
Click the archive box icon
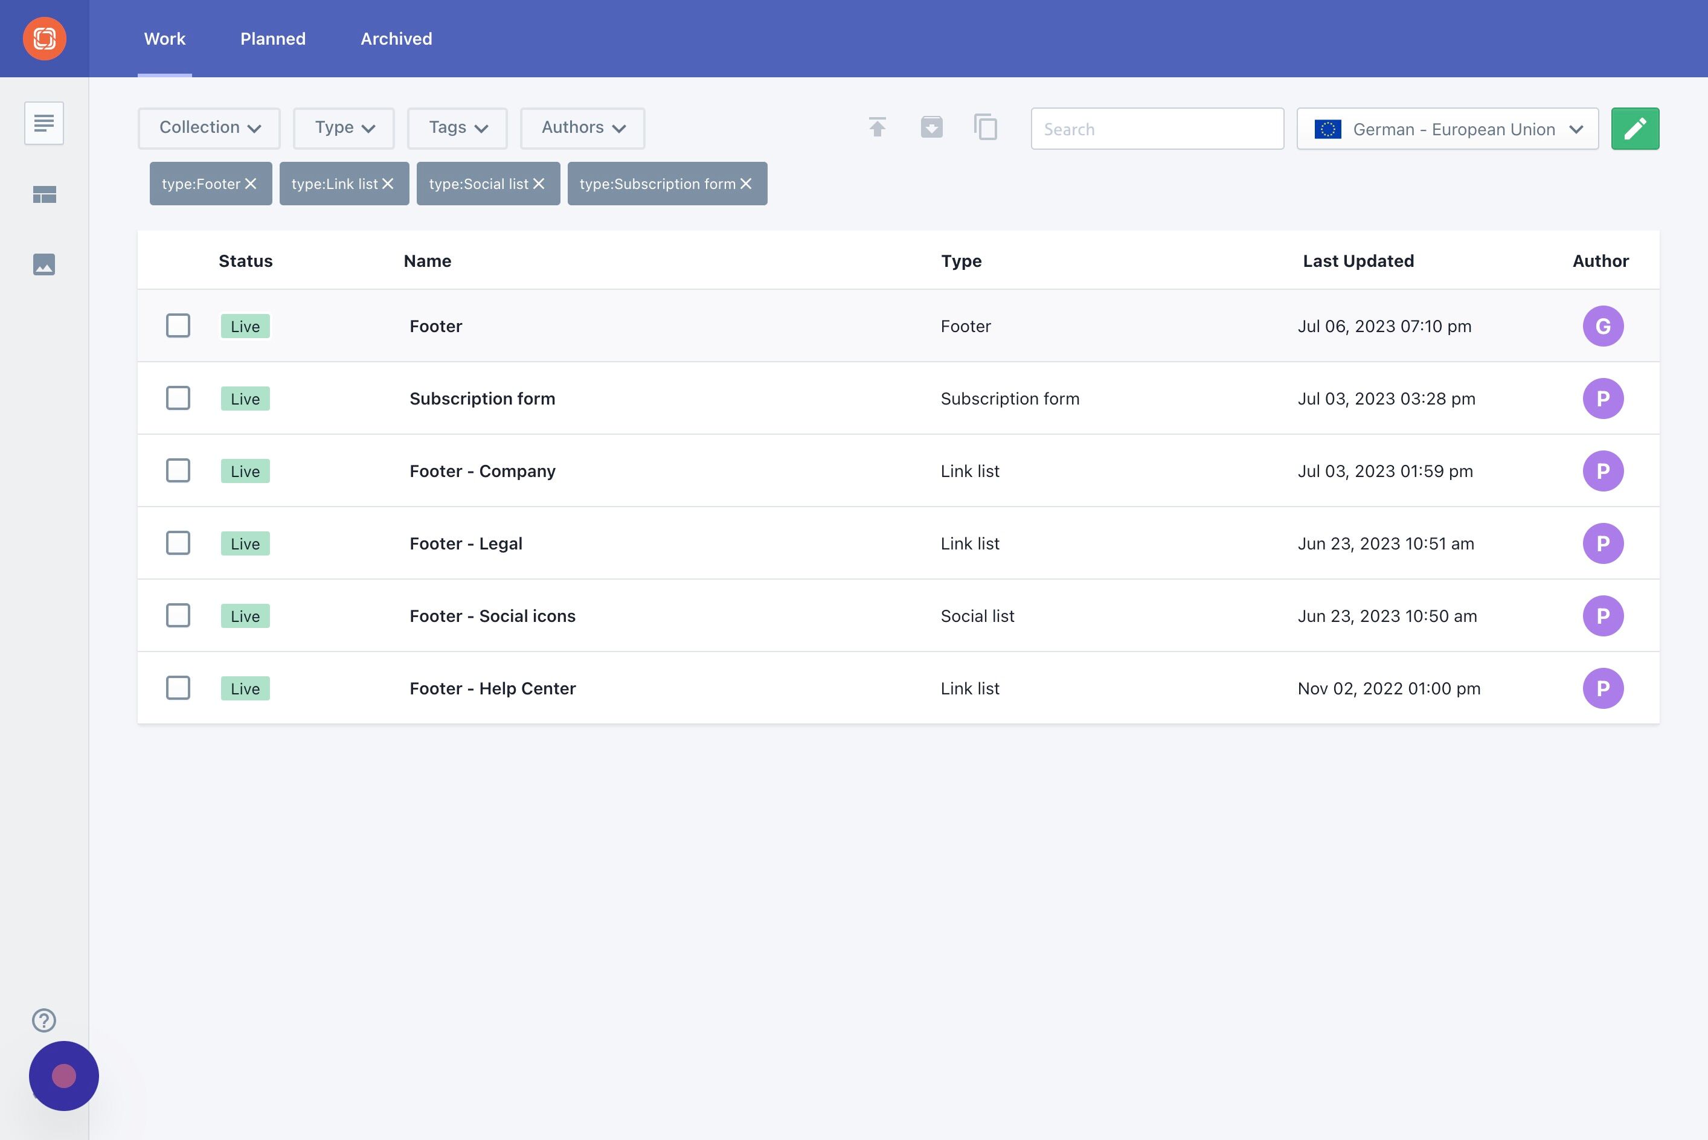(x=931, y=127)
